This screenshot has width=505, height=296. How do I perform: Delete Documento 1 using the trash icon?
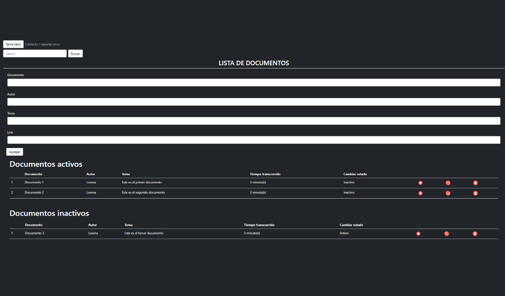(475, 183)
